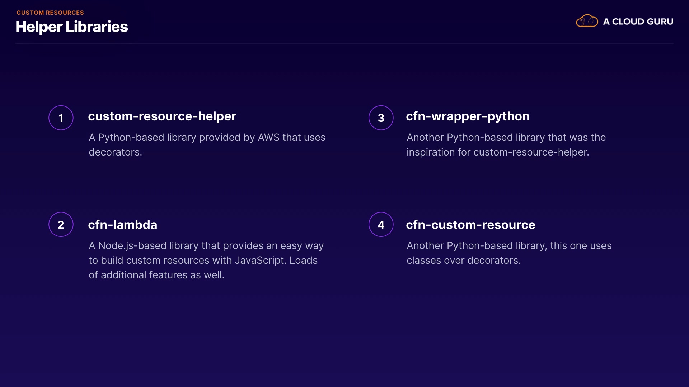
Task: Open the cfn-custom-resource heading
Action: coord(470,225)
